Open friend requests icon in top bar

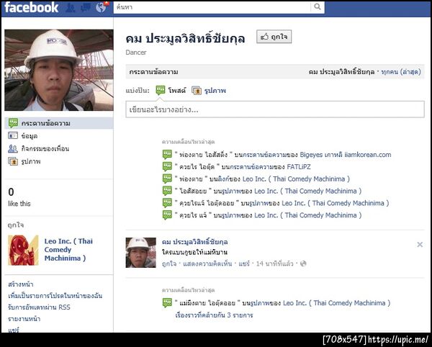(x=71, y=7)
